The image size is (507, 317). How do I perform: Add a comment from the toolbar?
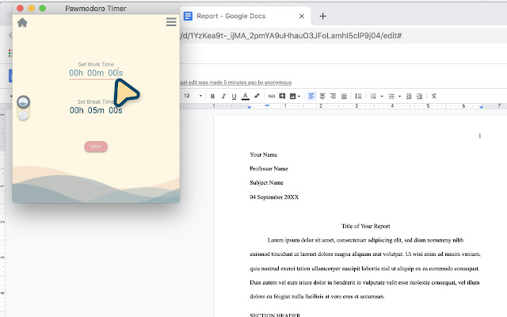[x=282, y=96]
